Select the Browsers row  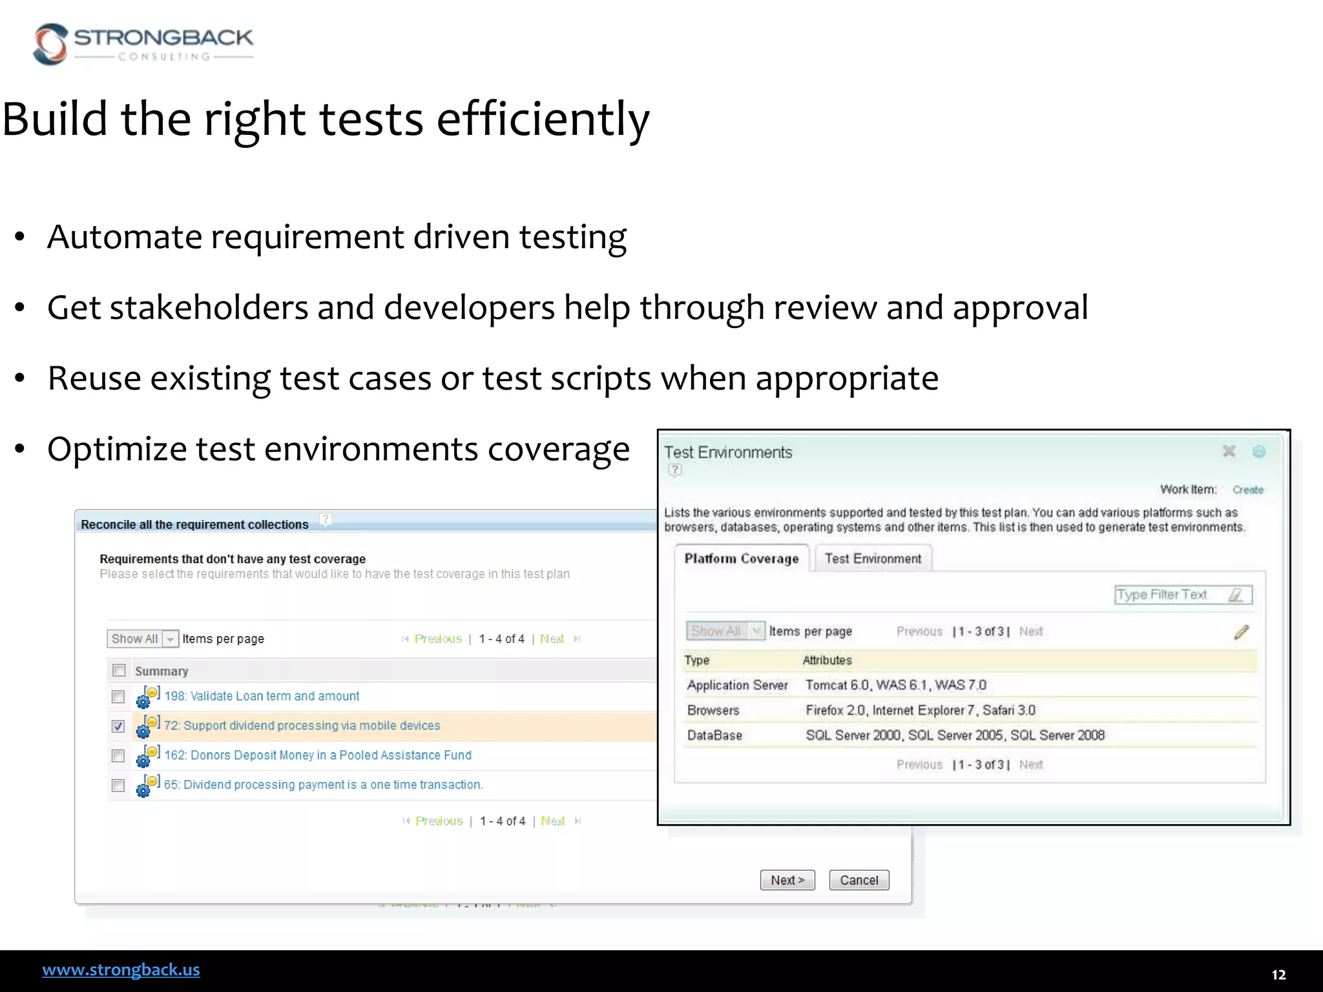(970, 710)
